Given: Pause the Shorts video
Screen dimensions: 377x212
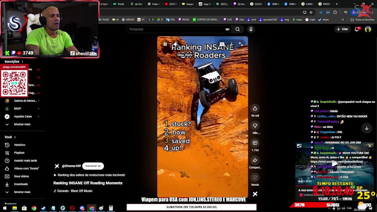Looking at the screenshot, I should pos(165,44).
